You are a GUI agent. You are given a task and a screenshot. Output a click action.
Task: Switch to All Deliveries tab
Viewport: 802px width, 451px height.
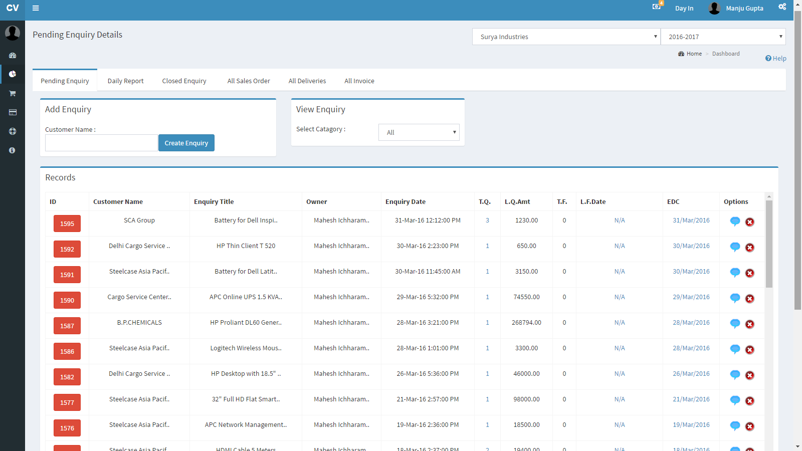point(307,81)
